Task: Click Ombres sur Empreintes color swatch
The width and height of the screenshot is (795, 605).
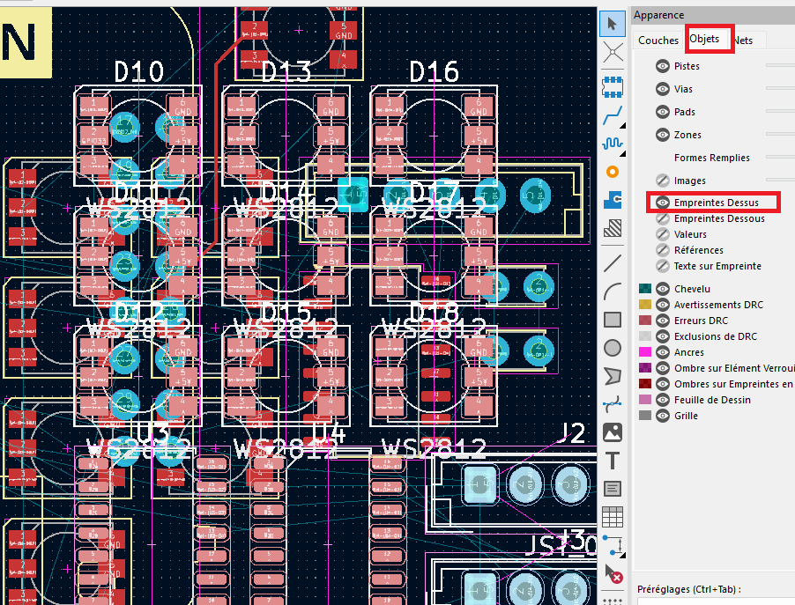Action: [645, 384]
